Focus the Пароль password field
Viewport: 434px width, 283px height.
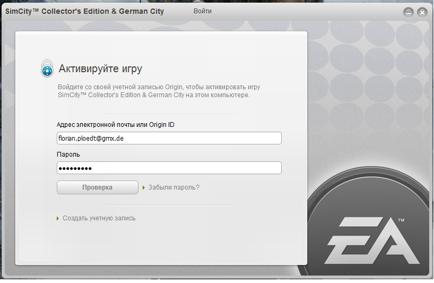169,168
